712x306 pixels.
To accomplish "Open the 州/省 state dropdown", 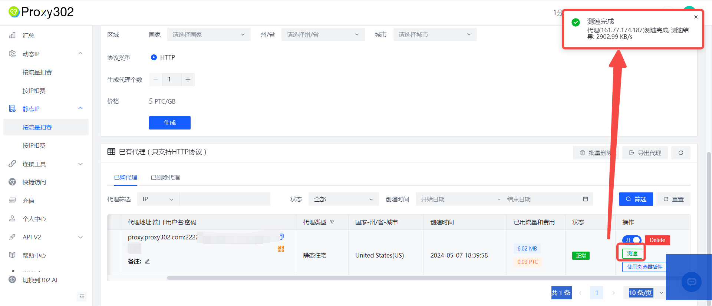I will pyautogui.click(x=323, y=34).
